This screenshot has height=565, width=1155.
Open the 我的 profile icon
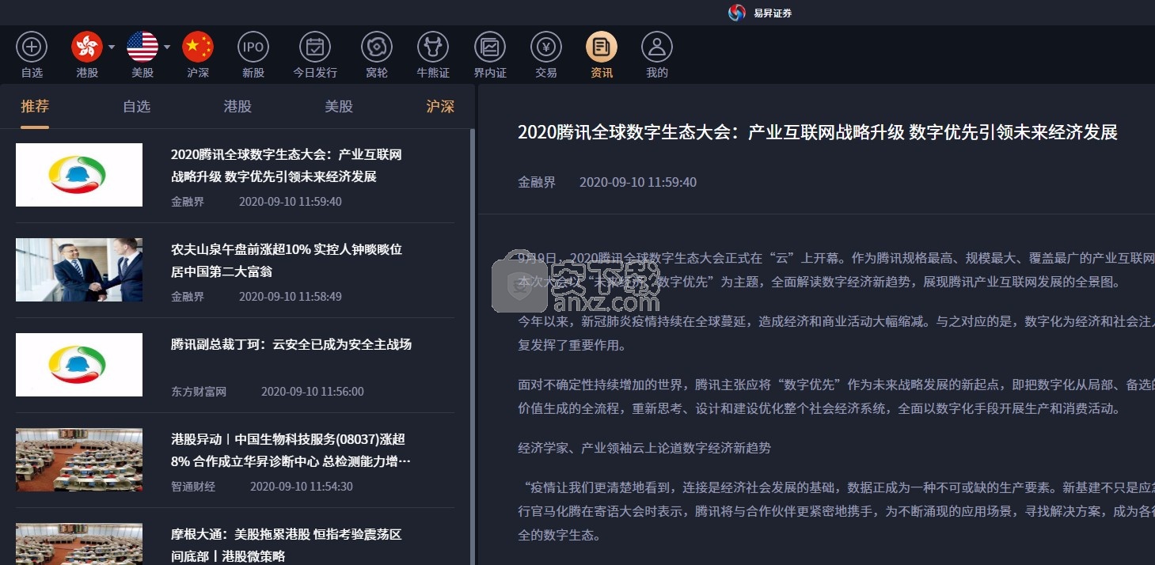[657, 47]
